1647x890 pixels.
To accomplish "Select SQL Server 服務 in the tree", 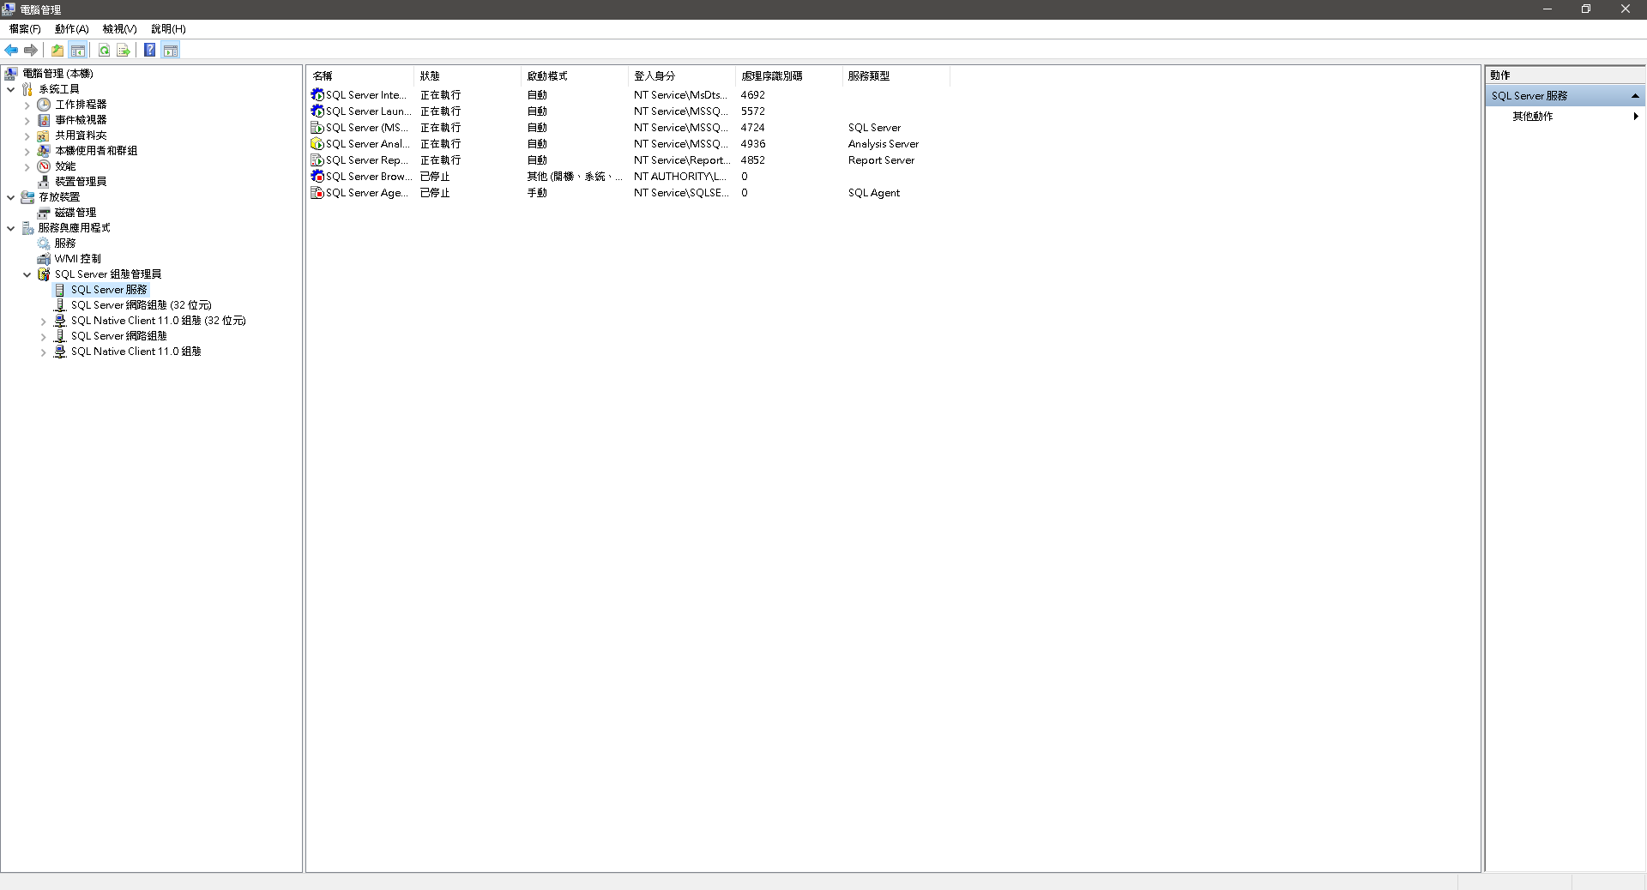I will pyautogui.click(x=109, y=290).
